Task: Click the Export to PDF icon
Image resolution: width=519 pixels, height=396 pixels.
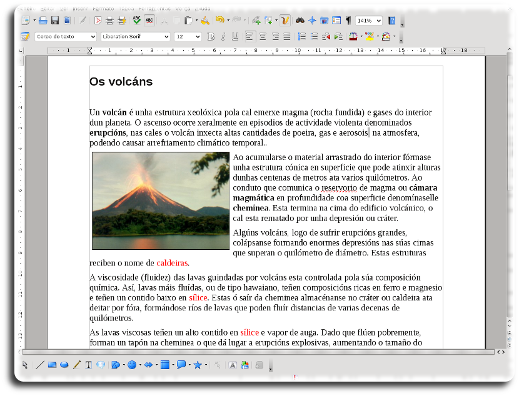Action: (97, 19)
